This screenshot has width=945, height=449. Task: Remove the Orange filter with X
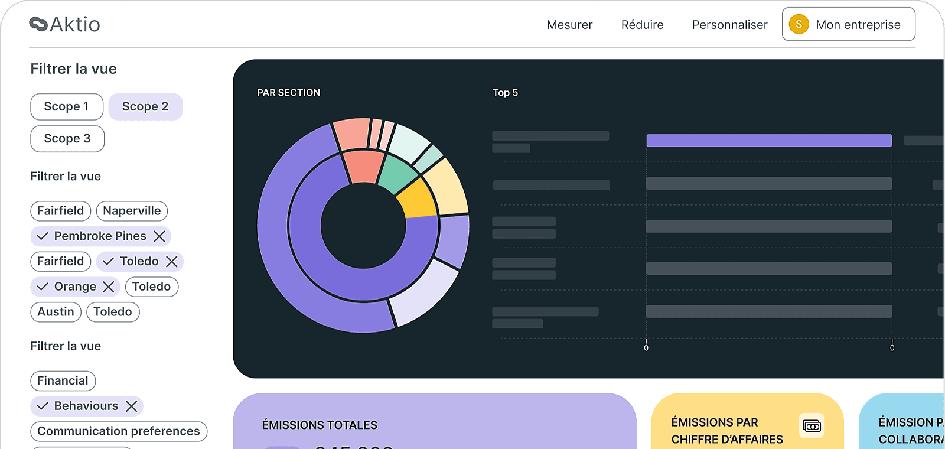(x=109, y=287)
